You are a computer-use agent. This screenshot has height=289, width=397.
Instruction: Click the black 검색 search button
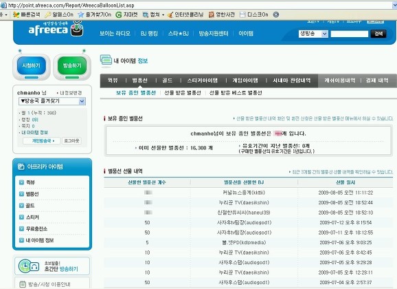pos(378,34)
